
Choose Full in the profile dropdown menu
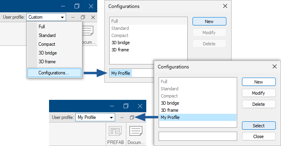pyautogui.click(x=55, y=27)
